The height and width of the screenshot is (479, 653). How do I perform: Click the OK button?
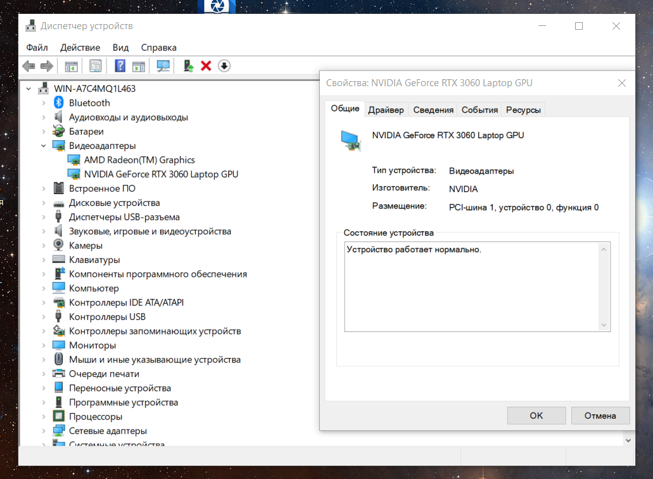pos(536,416)
